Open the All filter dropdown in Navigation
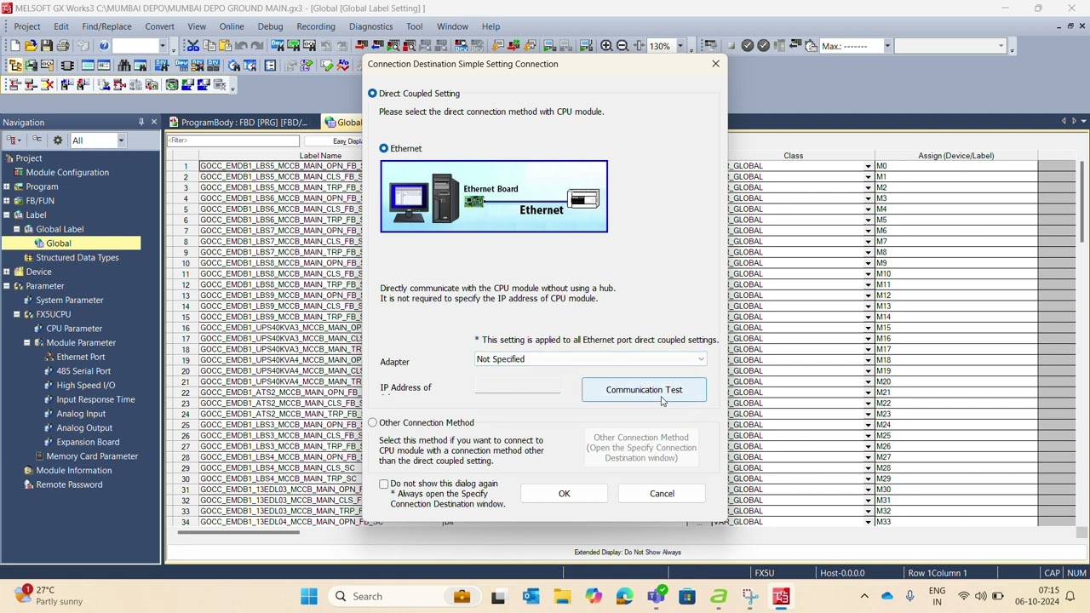 (121, 140)
